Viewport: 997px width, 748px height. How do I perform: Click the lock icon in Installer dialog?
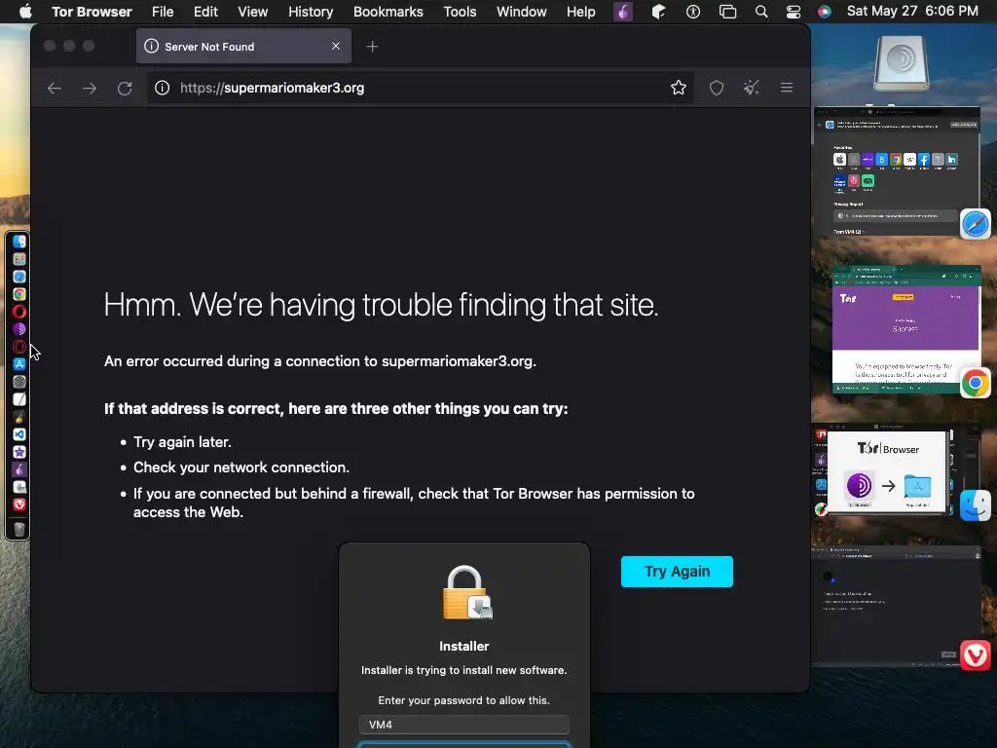(x=466, y=593)
